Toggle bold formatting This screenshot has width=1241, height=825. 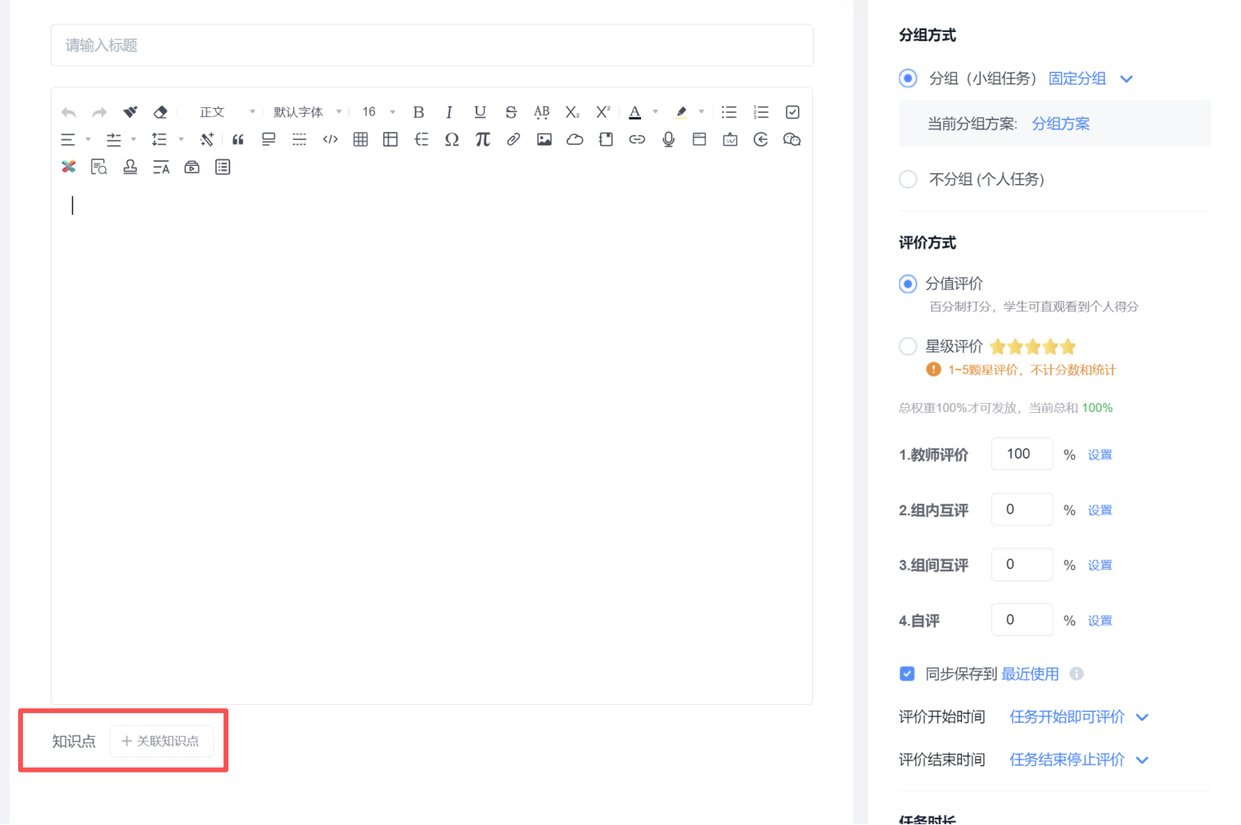418,112
